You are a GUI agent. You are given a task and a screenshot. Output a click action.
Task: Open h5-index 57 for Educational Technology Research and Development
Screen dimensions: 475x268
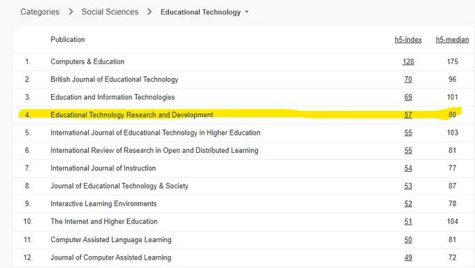[408, 115]
